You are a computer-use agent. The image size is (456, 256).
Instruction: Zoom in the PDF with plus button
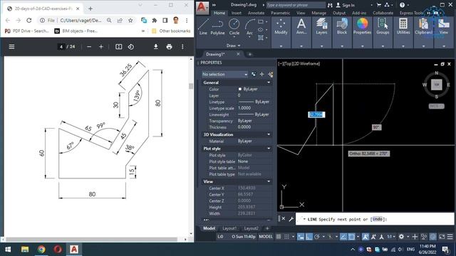101,46
